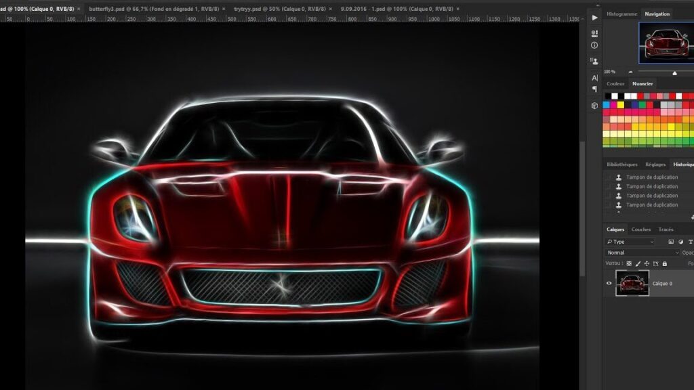Toggle the artboard nesting lock icon

point(655,263)
